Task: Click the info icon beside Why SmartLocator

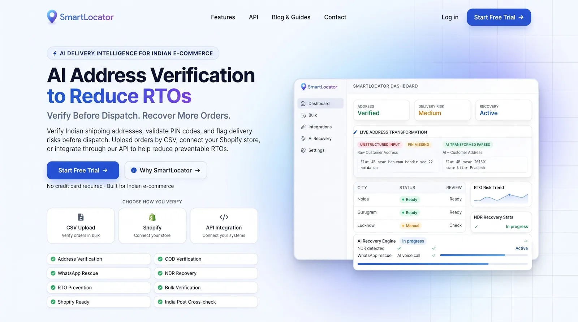Action: (134, 170)
